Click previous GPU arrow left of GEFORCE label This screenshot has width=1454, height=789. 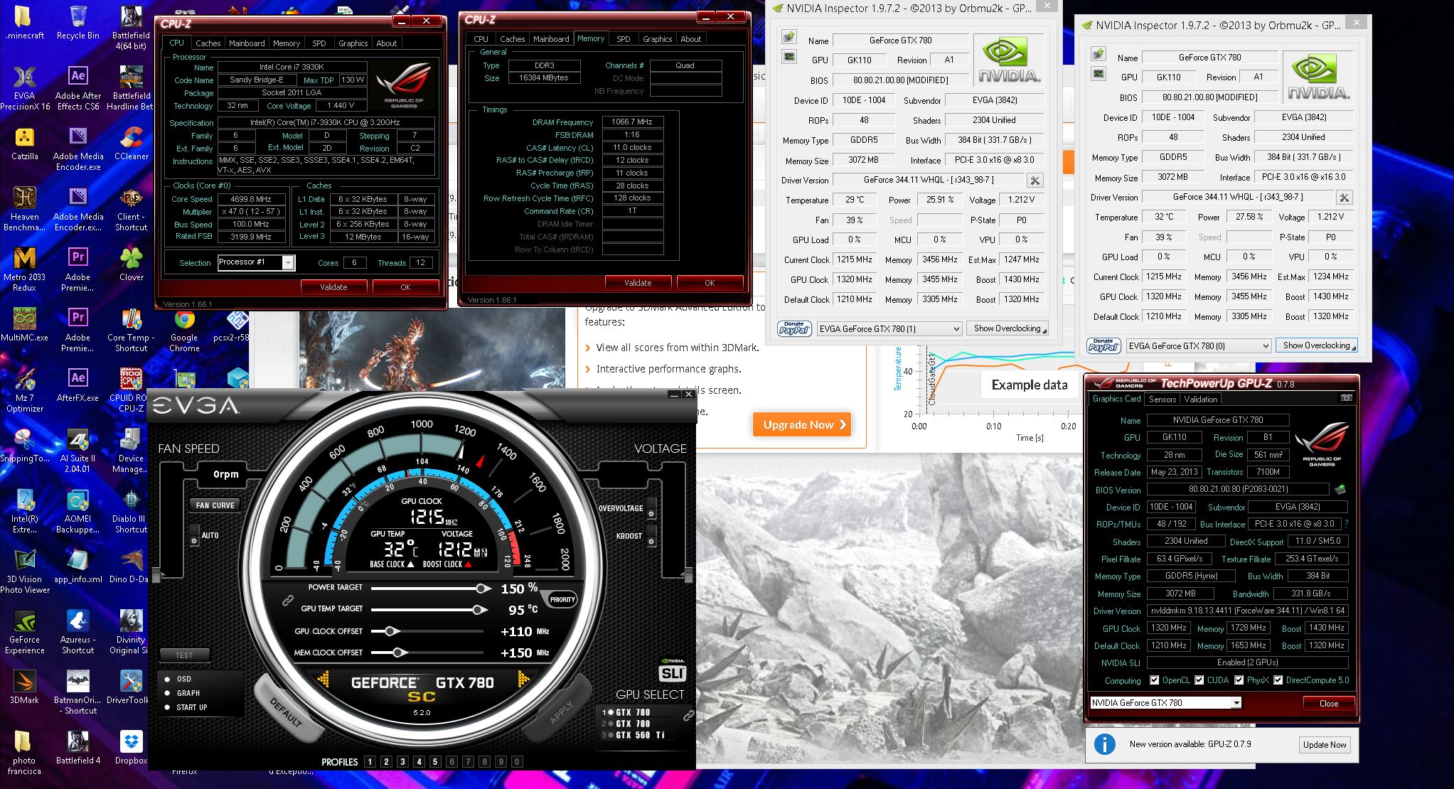[x=324, y=681]
